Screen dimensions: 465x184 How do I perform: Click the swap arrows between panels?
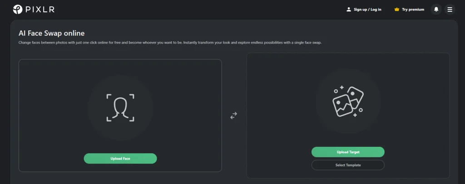pyautogui.click(x=233, y=116)
